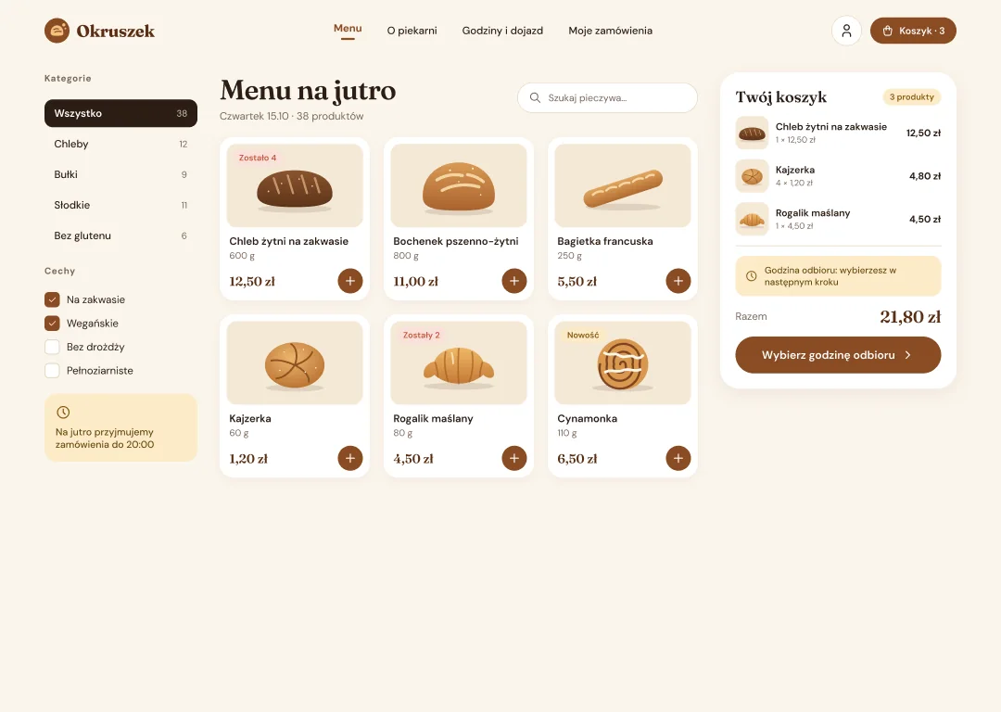Image resolution: width=1001 pixels, height=712 pixels.
Task: Click Chleb żytni na zakwasie product title
Action: (x=288, y=241)
